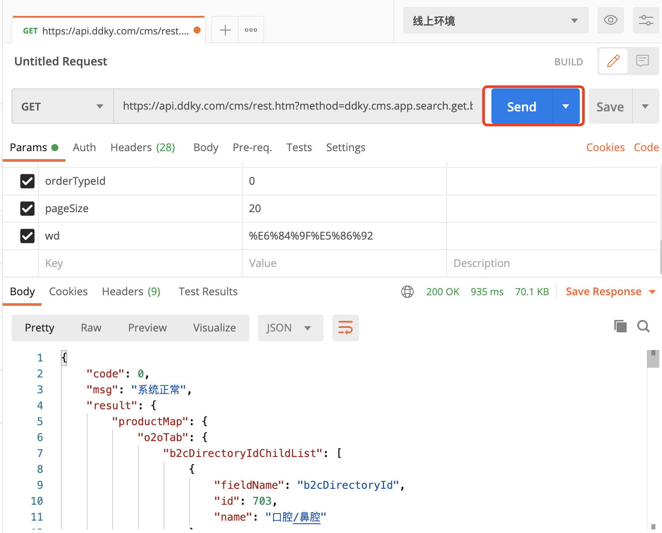
Task: Uncheck the wd parameter checkbox
Action: coord(27,236)
